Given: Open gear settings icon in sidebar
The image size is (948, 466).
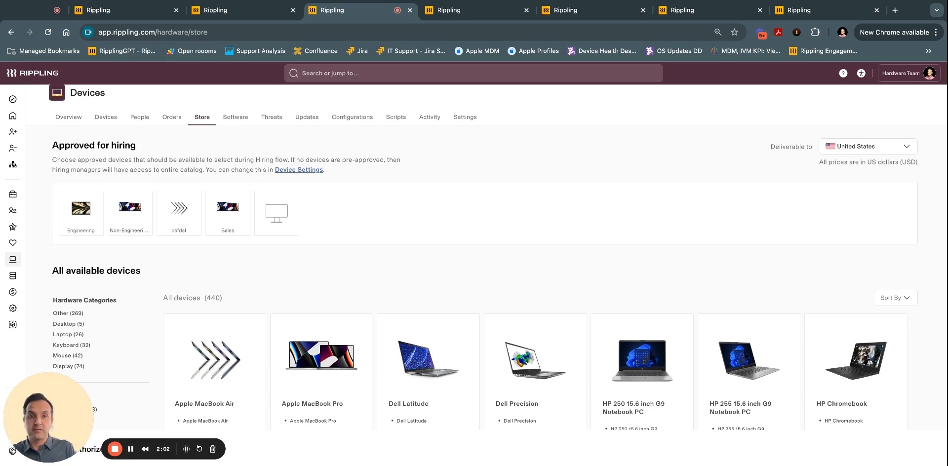Looking at the screenshot, I should (13, 308).
